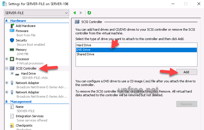Click the Security shield icon
204x130 pixels.
(x=12, y=40)
